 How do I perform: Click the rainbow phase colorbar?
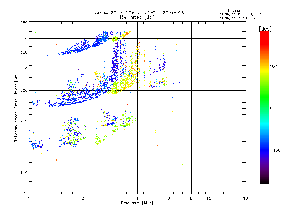264,107
